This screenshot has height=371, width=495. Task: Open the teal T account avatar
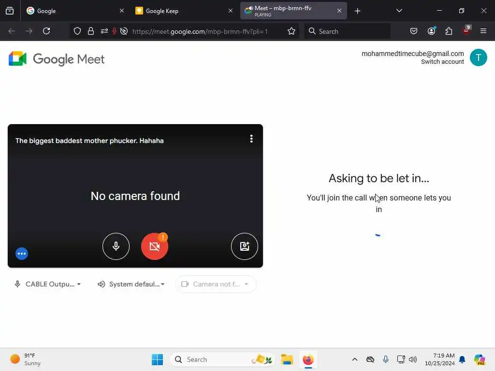click(x=478, y=58)
